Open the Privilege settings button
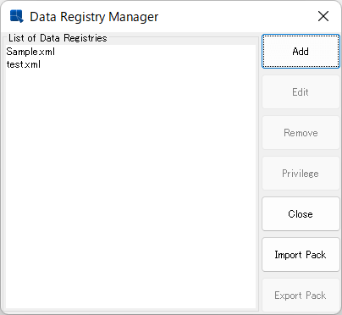Image resolution: width=342 pixels, height=315 pixels. [301, 174]
